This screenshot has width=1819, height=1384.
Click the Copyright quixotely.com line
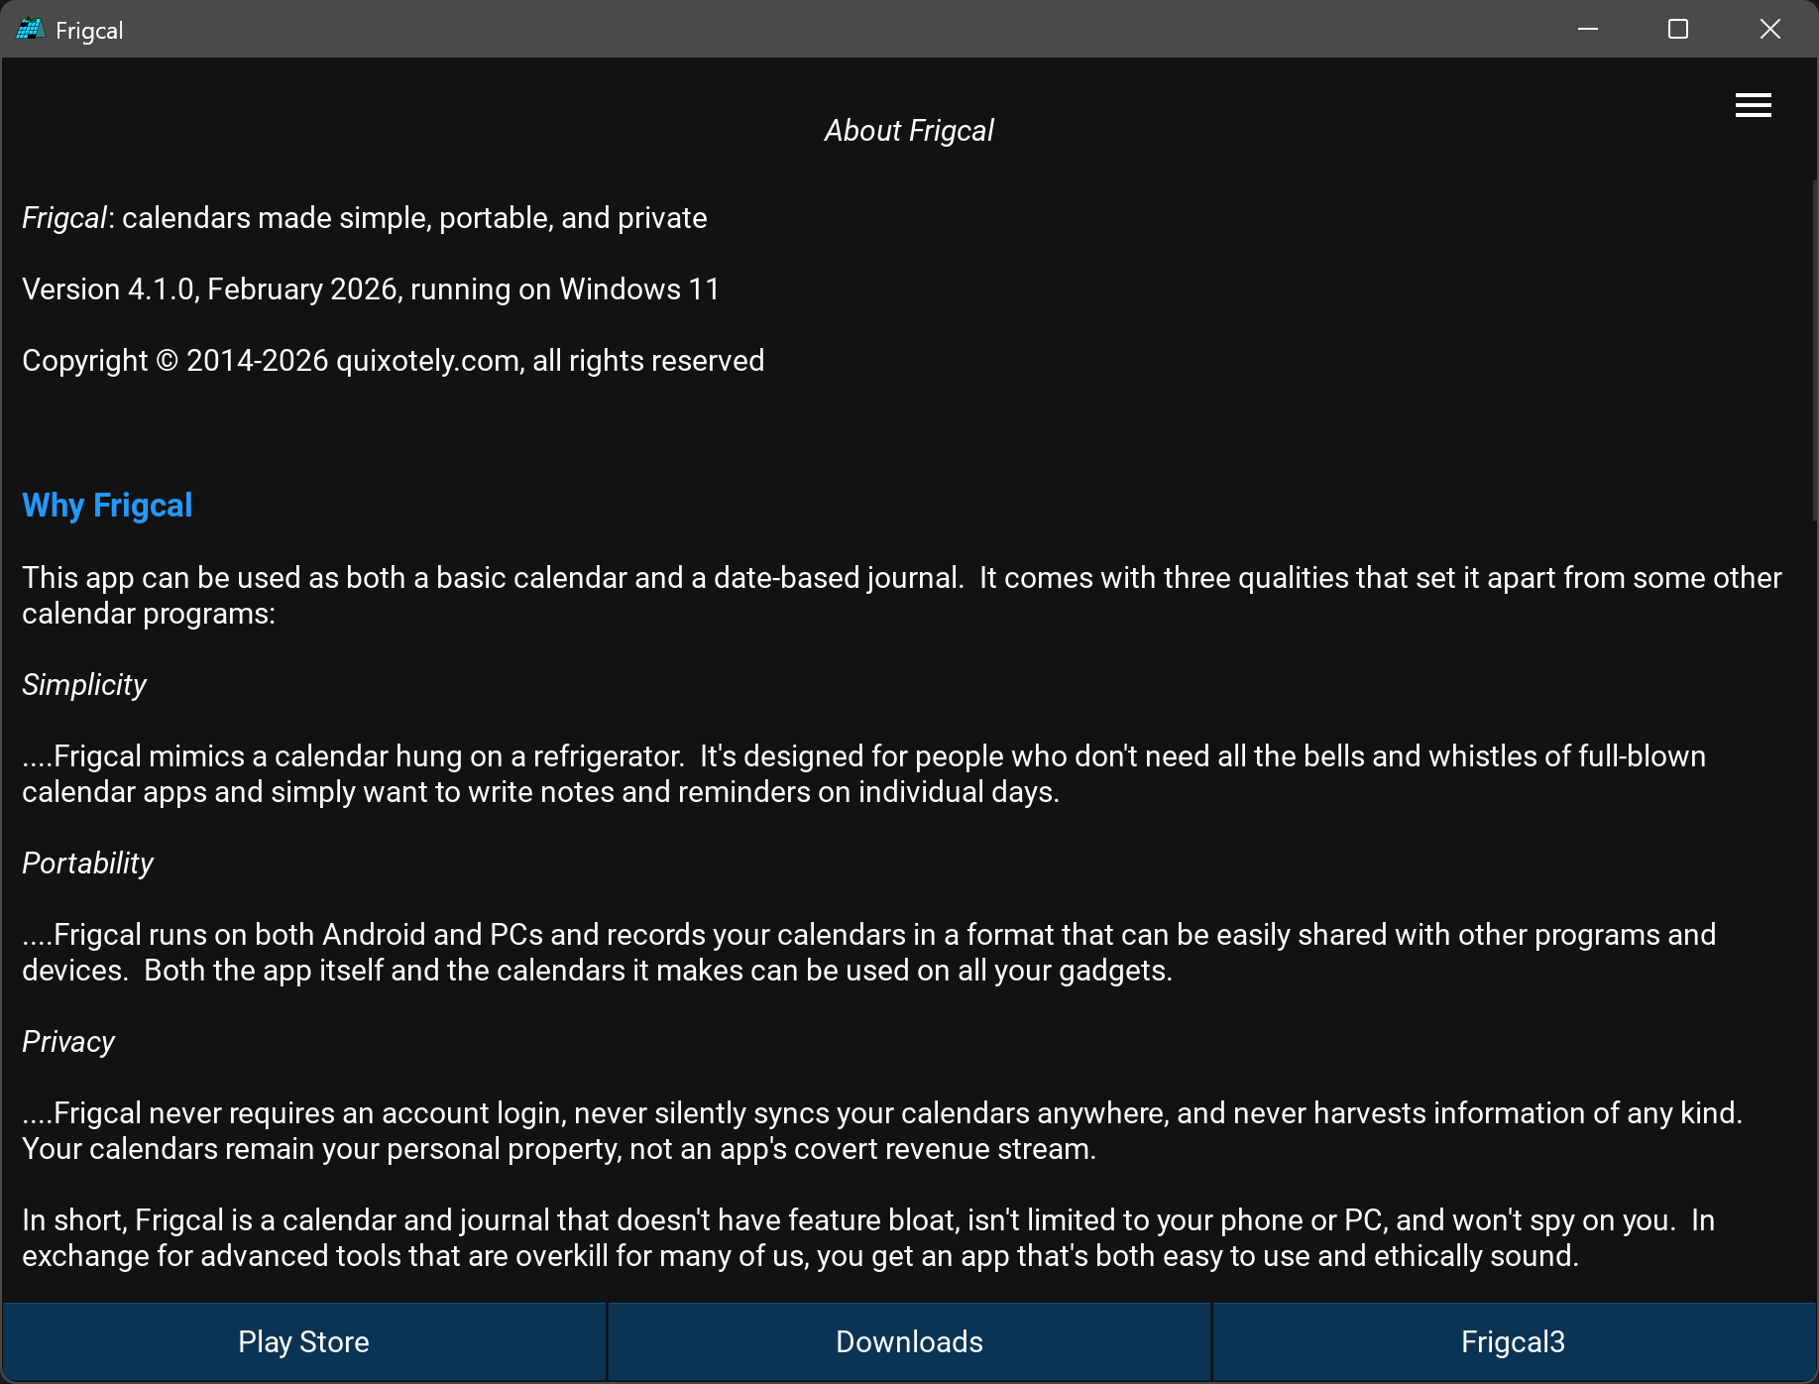click(x=393, y=361)
